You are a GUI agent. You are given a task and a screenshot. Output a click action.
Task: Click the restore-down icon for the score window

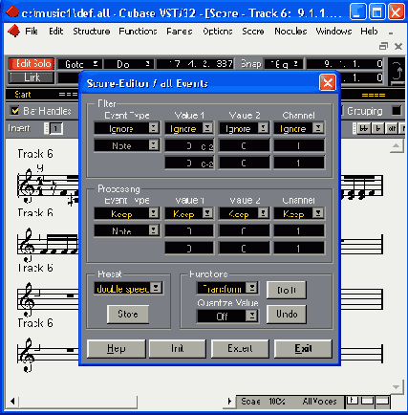(383, 47)
